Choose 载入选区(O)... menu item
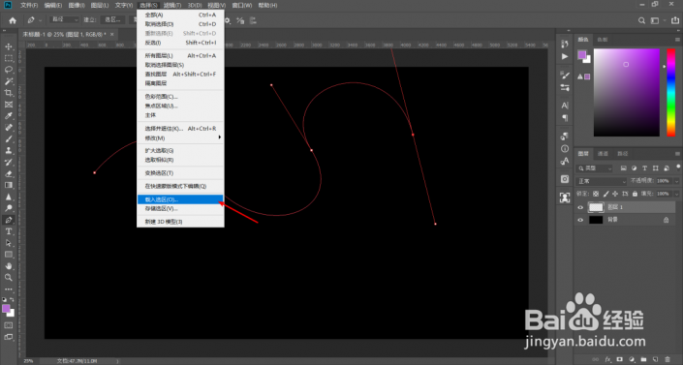The width and height of the screenshot is (683, 365). click(x=180, y=199)
